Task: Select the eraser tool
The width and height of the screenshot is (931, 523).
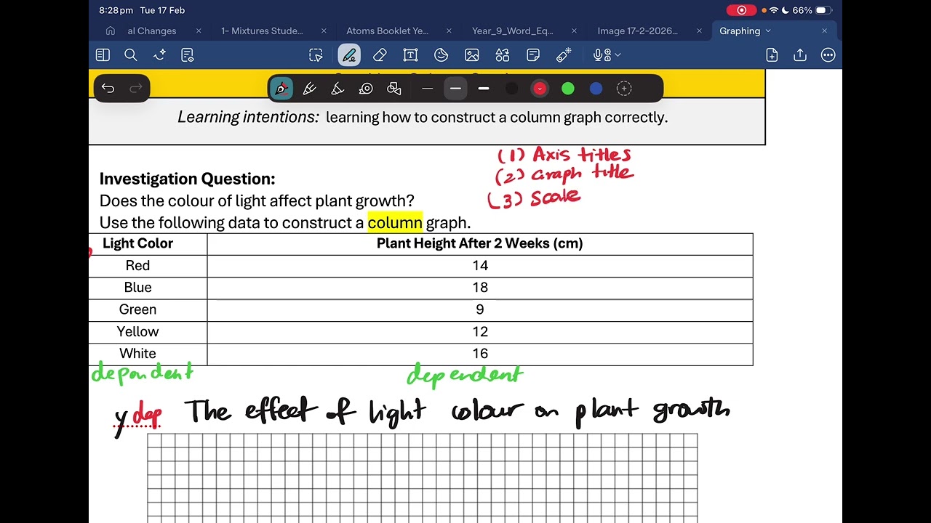Action: (x=380, y=55)
